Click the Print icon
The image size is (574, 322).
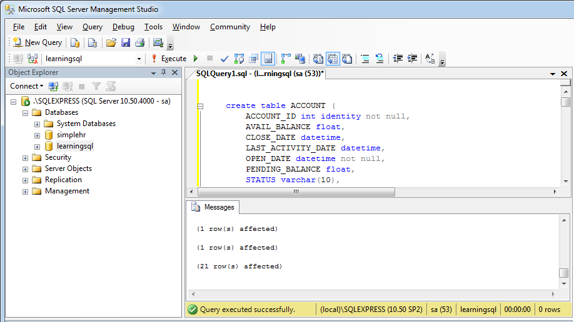point(140,43)
